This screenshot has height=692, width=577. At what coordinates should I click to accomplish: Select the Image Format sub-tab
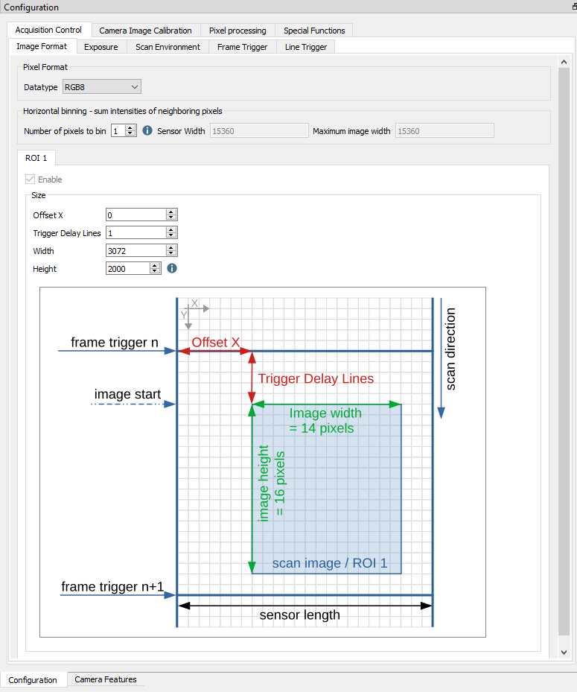pos(42,46)
